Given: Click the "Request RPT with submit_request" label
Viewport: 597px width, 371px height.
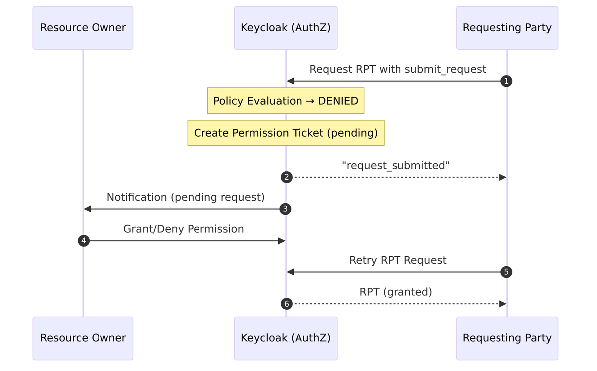Looking at the screenshot, I should click(398, 69).
